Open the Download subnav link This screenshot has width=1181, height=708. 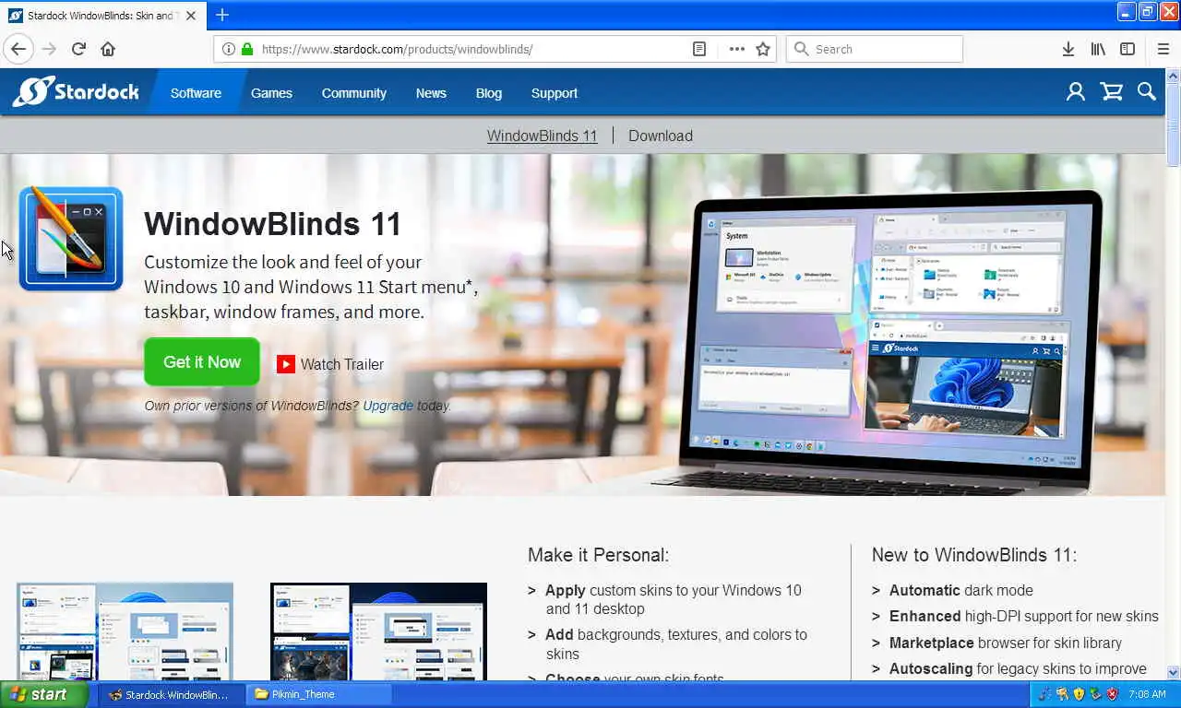pyautogui.click(x=661, y=136)
